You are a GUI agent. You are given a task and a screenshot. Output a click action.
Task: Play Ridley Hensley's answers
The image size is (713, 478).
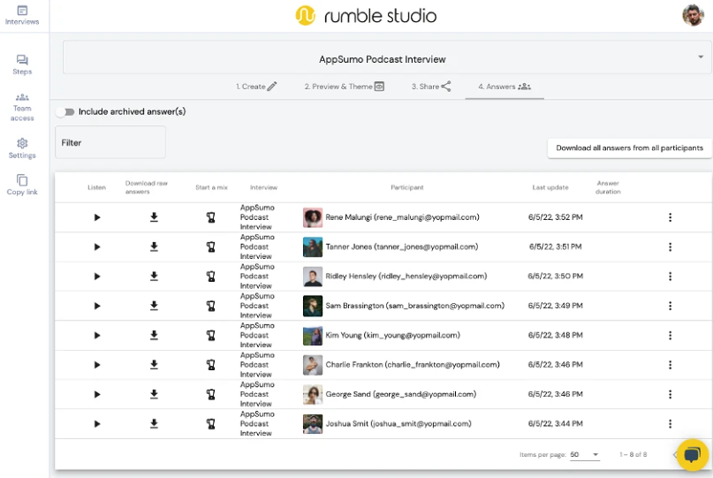97,277
